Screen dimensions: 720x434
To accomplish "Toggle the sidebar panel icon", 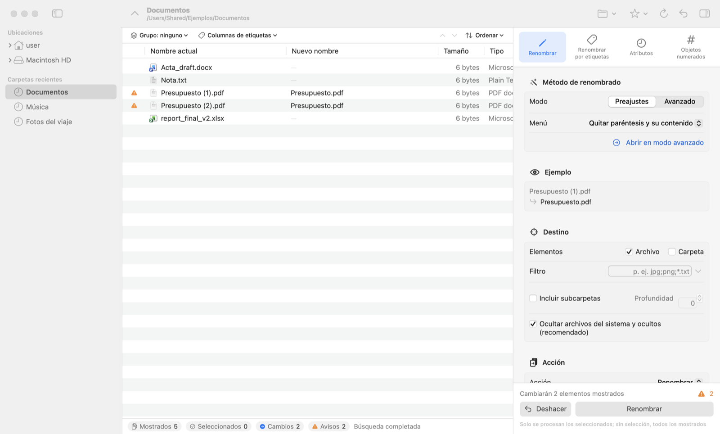I will pyautogui.click(x=57, y=14).
